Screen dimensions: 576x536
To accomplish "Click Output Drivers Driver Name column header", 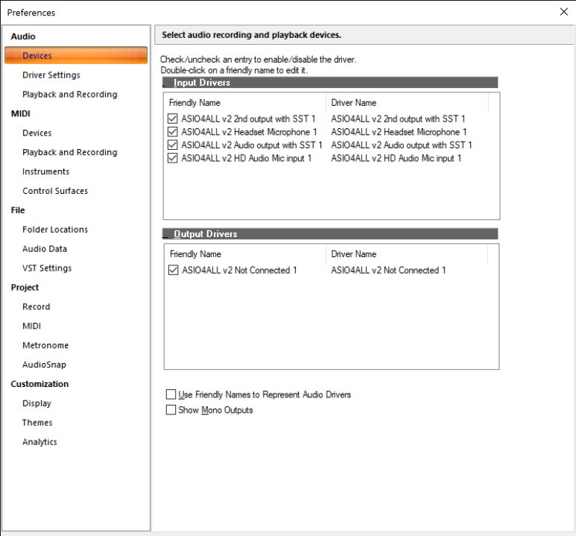I will (407, 254).
